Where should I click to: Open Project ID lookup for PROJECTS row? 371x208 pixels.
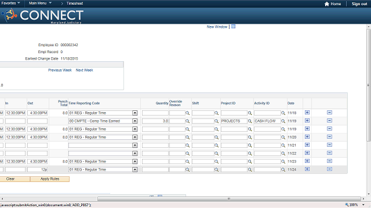point(250,121)
